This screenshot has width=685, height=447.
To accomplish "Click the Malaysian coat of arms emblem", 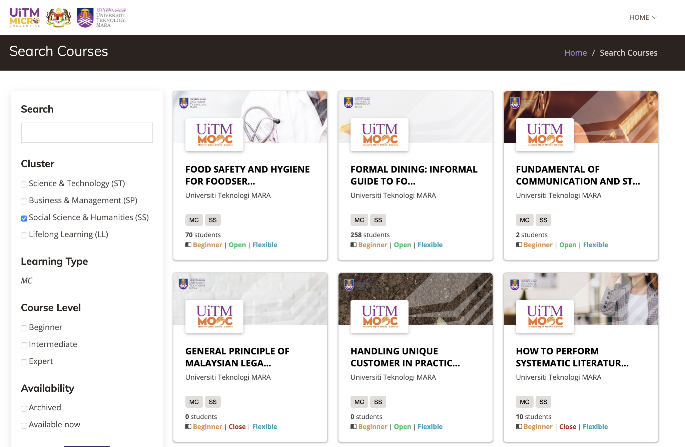I will click(x=58, y=17).
